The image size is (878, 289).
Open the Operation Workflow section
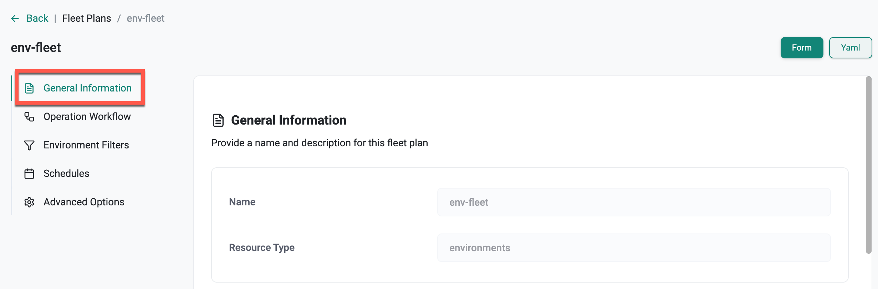(87, 117)
